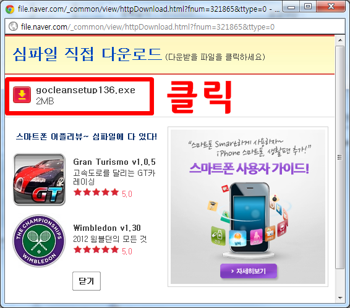Click the 닫기 close button

click(87, 281)
